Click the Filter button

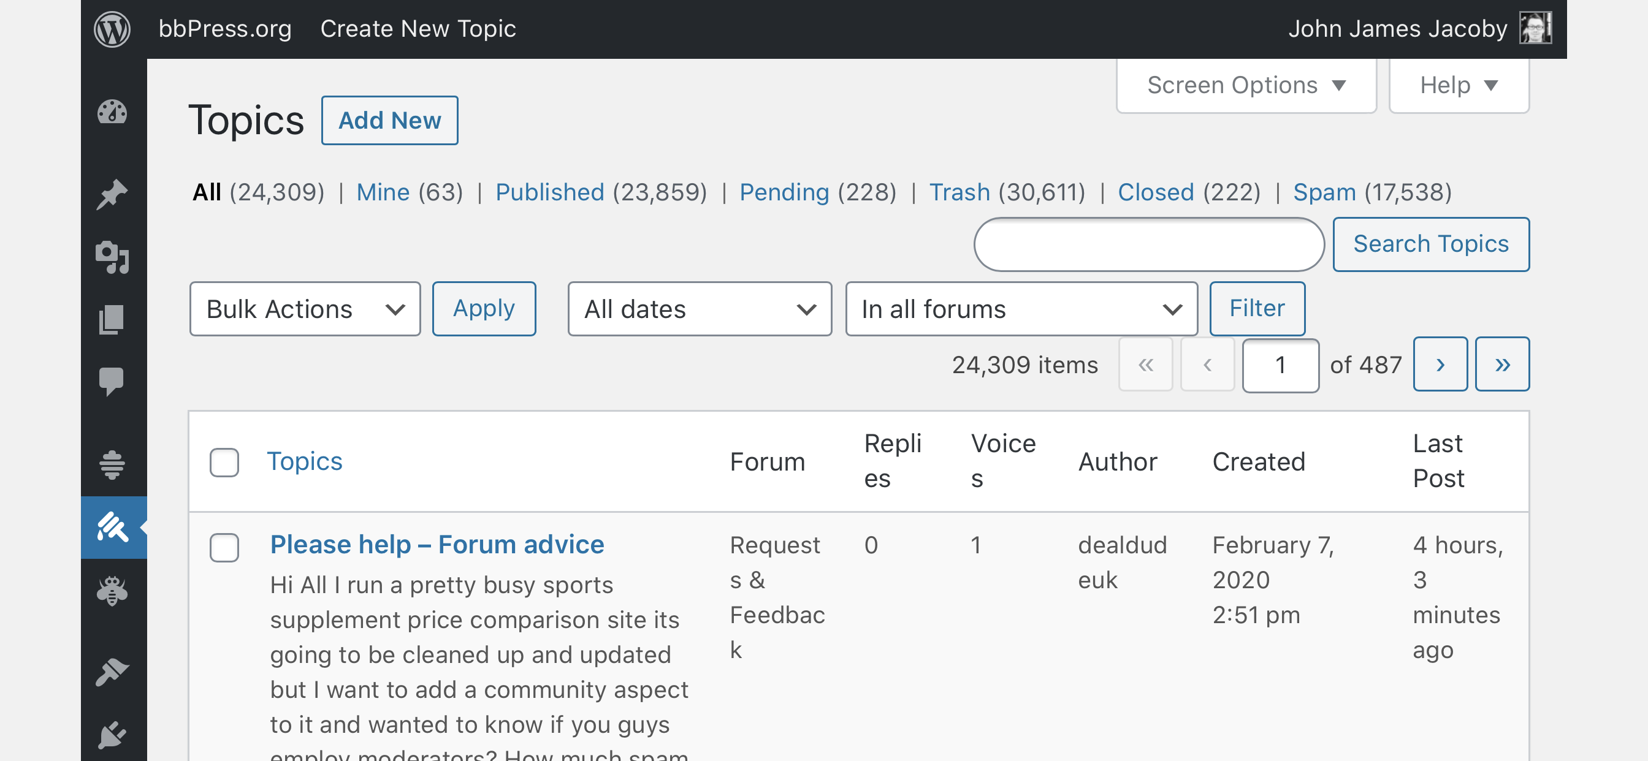(1257, 309)
